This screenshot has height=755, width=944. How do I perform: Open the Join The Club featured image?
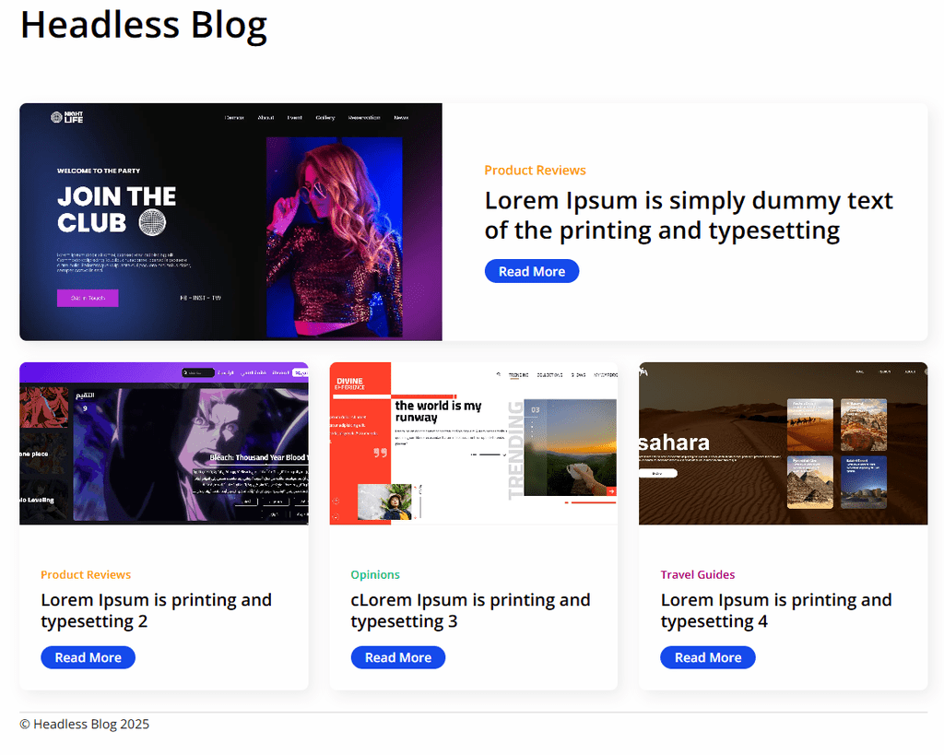(x=230, y=221)
